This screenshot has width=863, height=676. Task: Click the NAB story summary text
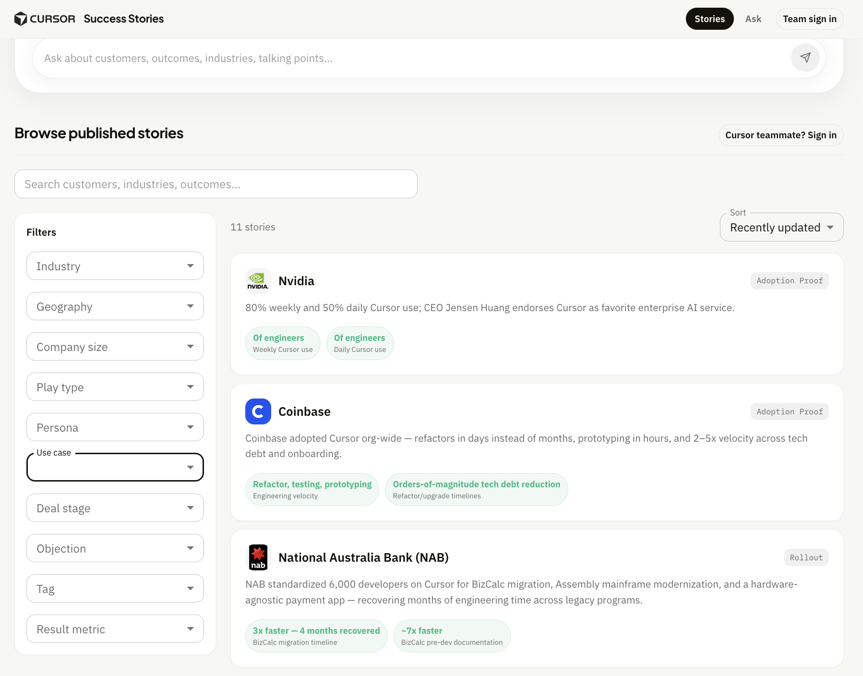521,592
